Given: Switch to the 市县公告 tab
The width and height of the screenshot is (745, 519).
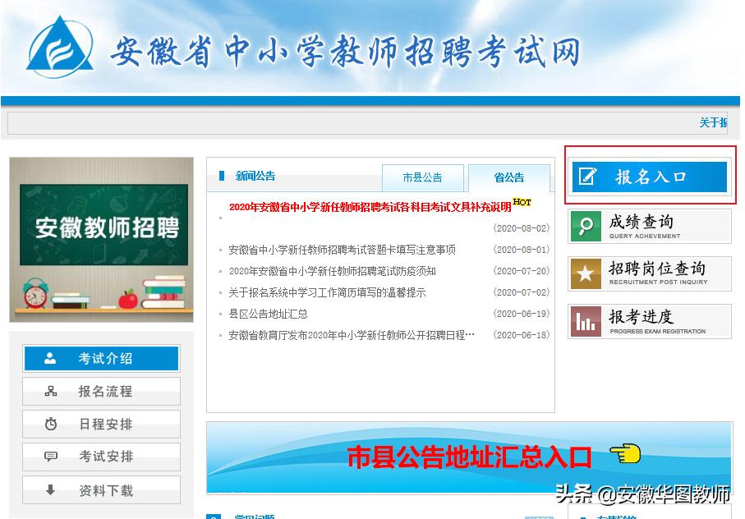Looking at the screenshot, I should 423,177.
